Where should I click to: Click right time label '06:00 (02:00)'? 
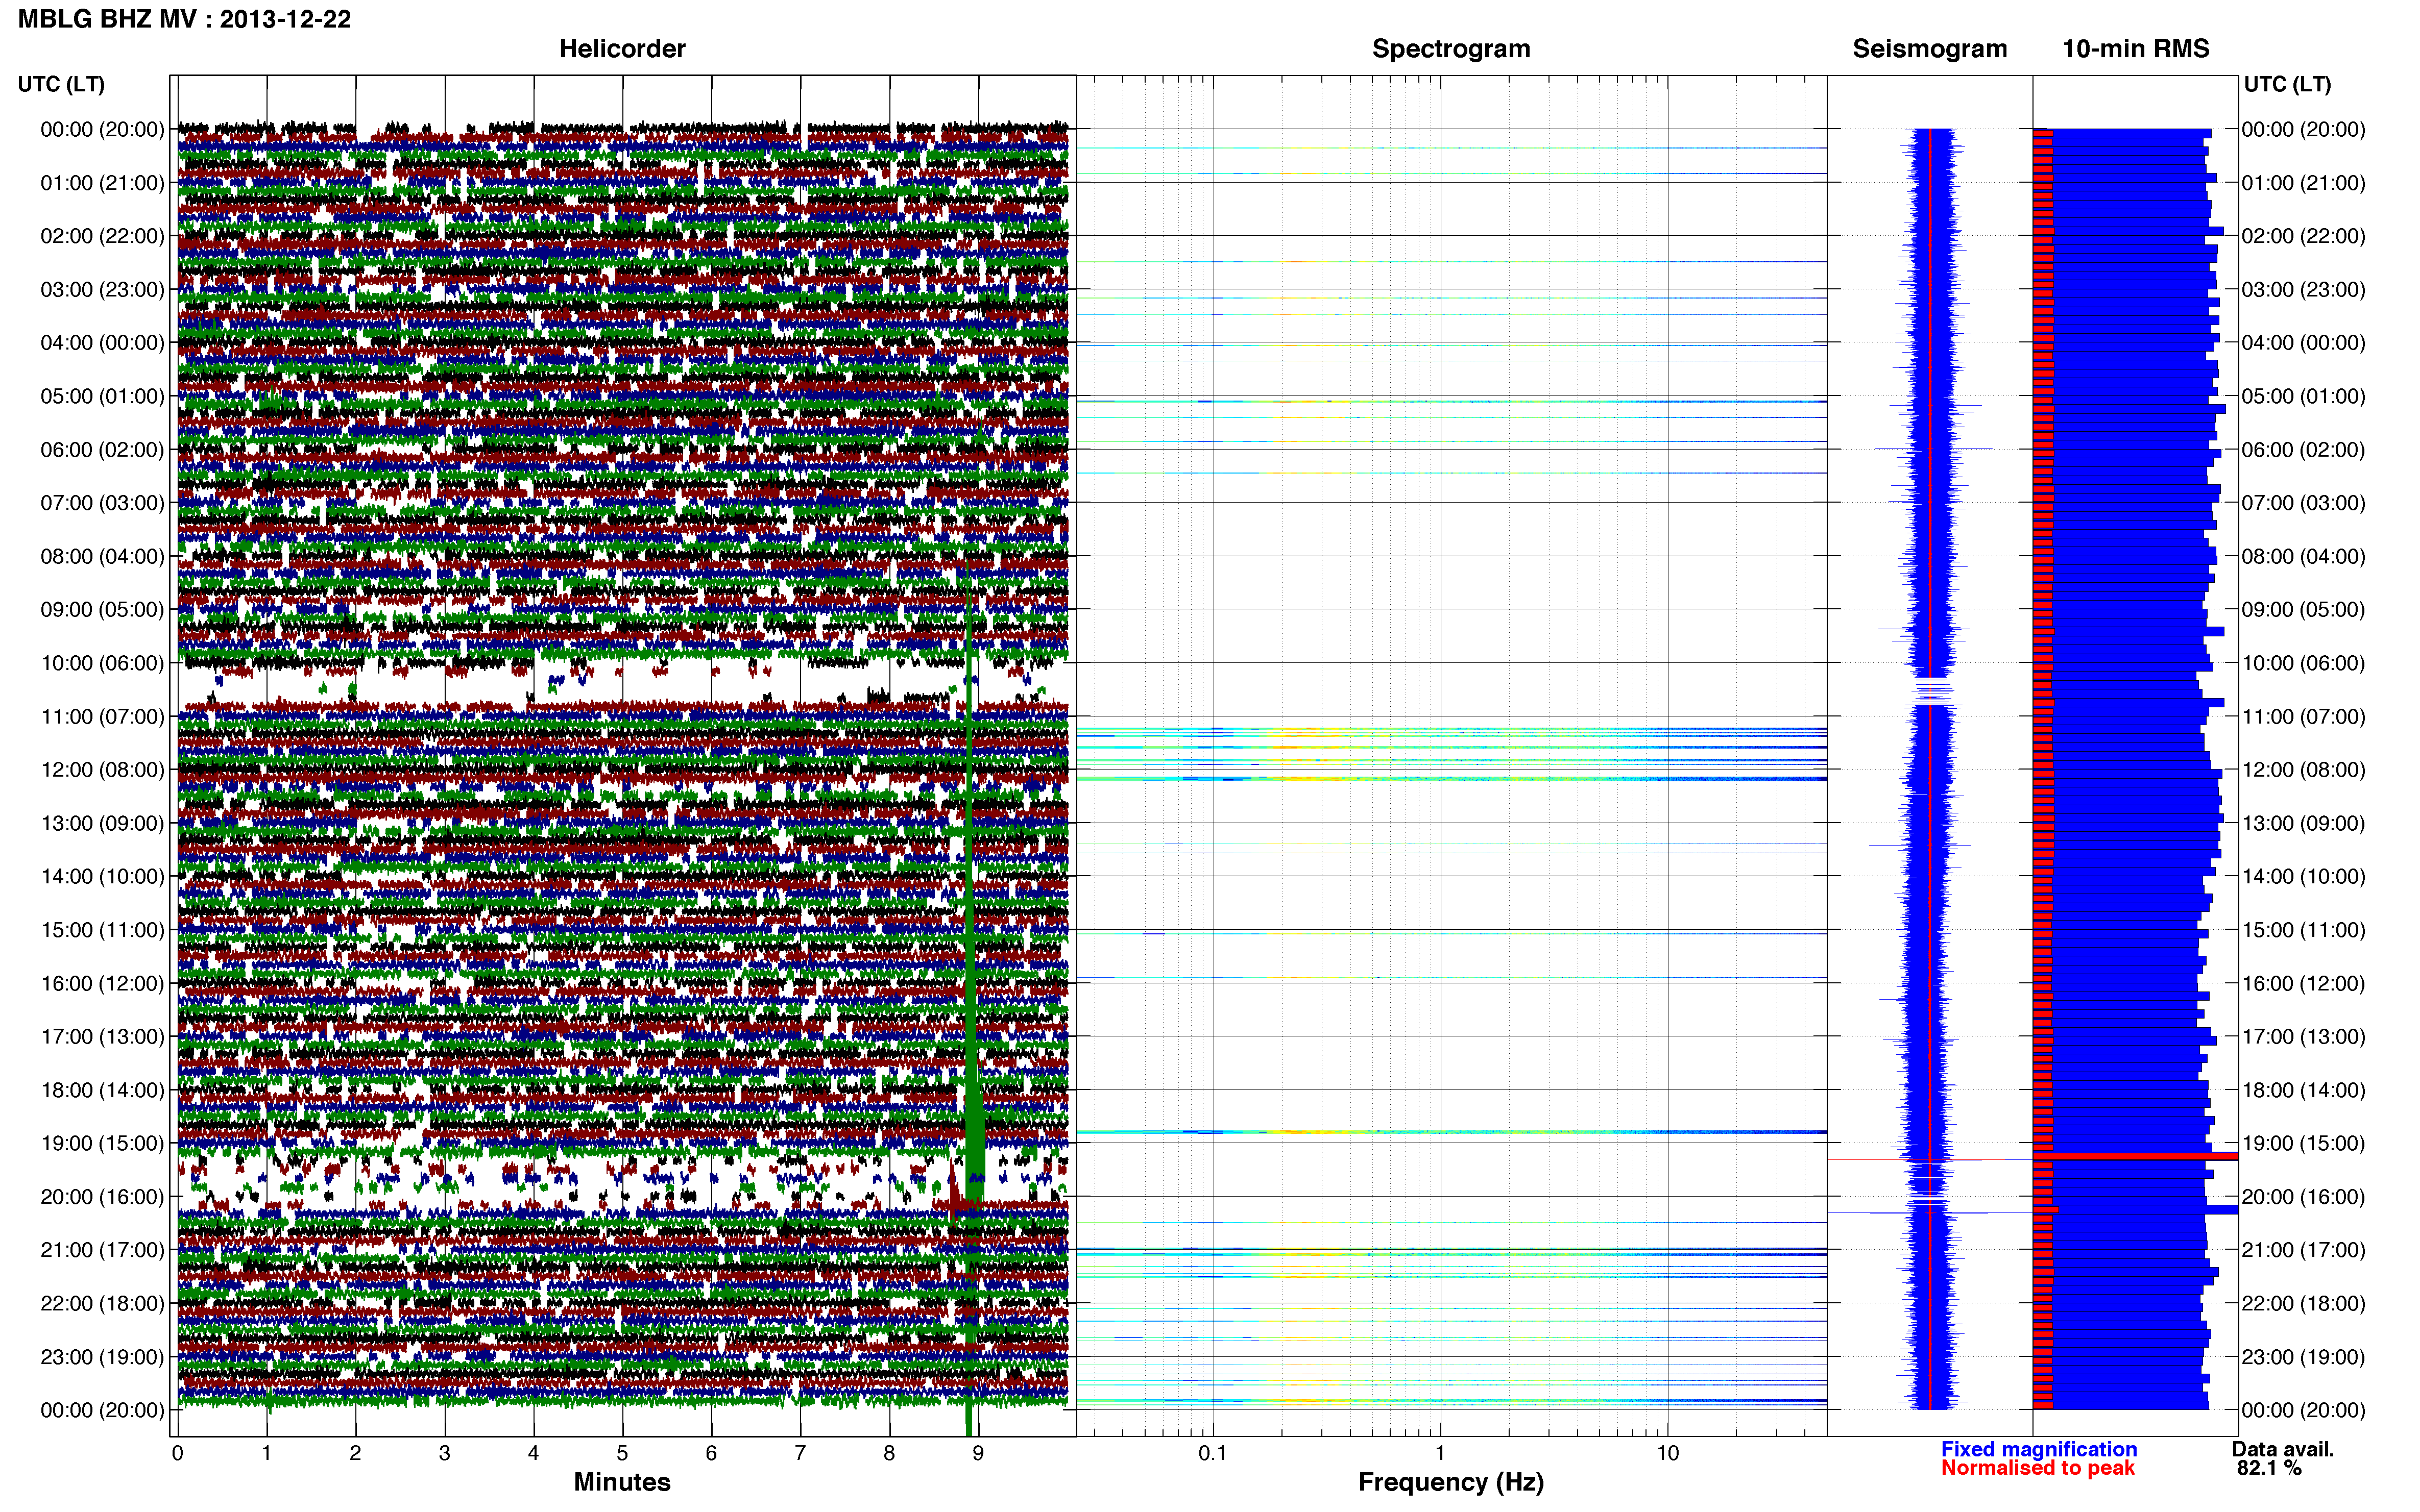pyautogui.click(x=2303, y=450)
